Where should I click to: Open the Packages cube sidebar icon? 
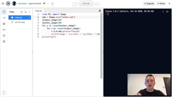(x=4, y=24)
